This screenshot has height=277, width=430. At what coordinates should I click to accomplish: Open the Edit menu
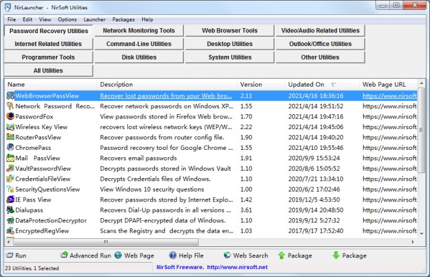(x=28, y=20)
